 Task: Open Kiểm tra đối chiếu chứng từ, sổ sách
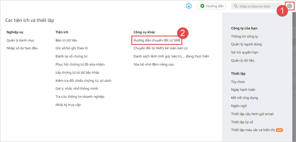[84, 81]
